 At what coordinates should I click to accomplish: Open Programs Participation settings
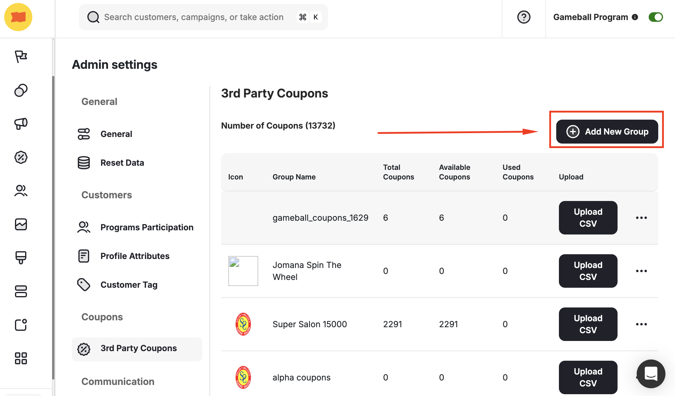coord(147,227)
